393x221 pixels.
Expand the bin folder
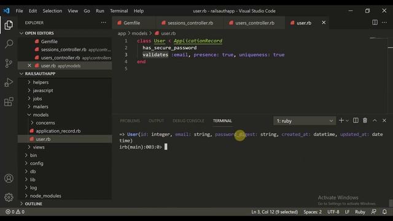tap(33, 155)
